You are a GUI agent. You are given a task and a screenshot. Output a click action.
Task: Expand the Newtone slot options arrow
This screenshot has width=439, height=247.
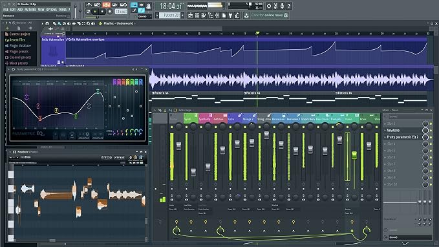point(385,131)
